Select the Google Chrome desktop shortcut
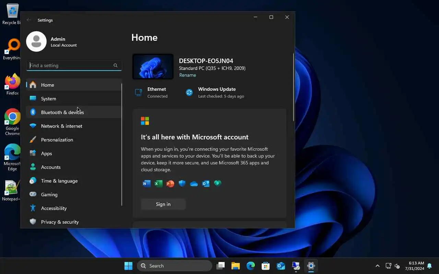Image resolution: width=439 pixels, height=274 pixels. pyautogui.click(x=12, y=122)
